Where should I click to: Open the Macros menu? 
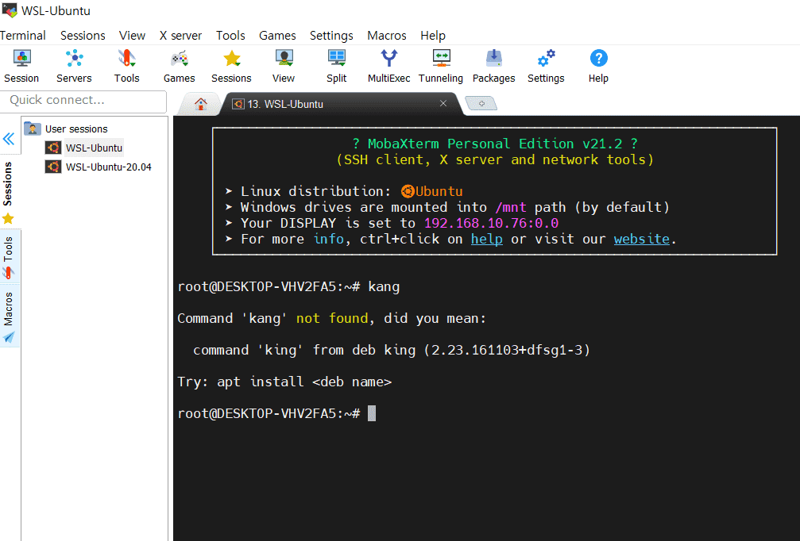tap(387, 35)
